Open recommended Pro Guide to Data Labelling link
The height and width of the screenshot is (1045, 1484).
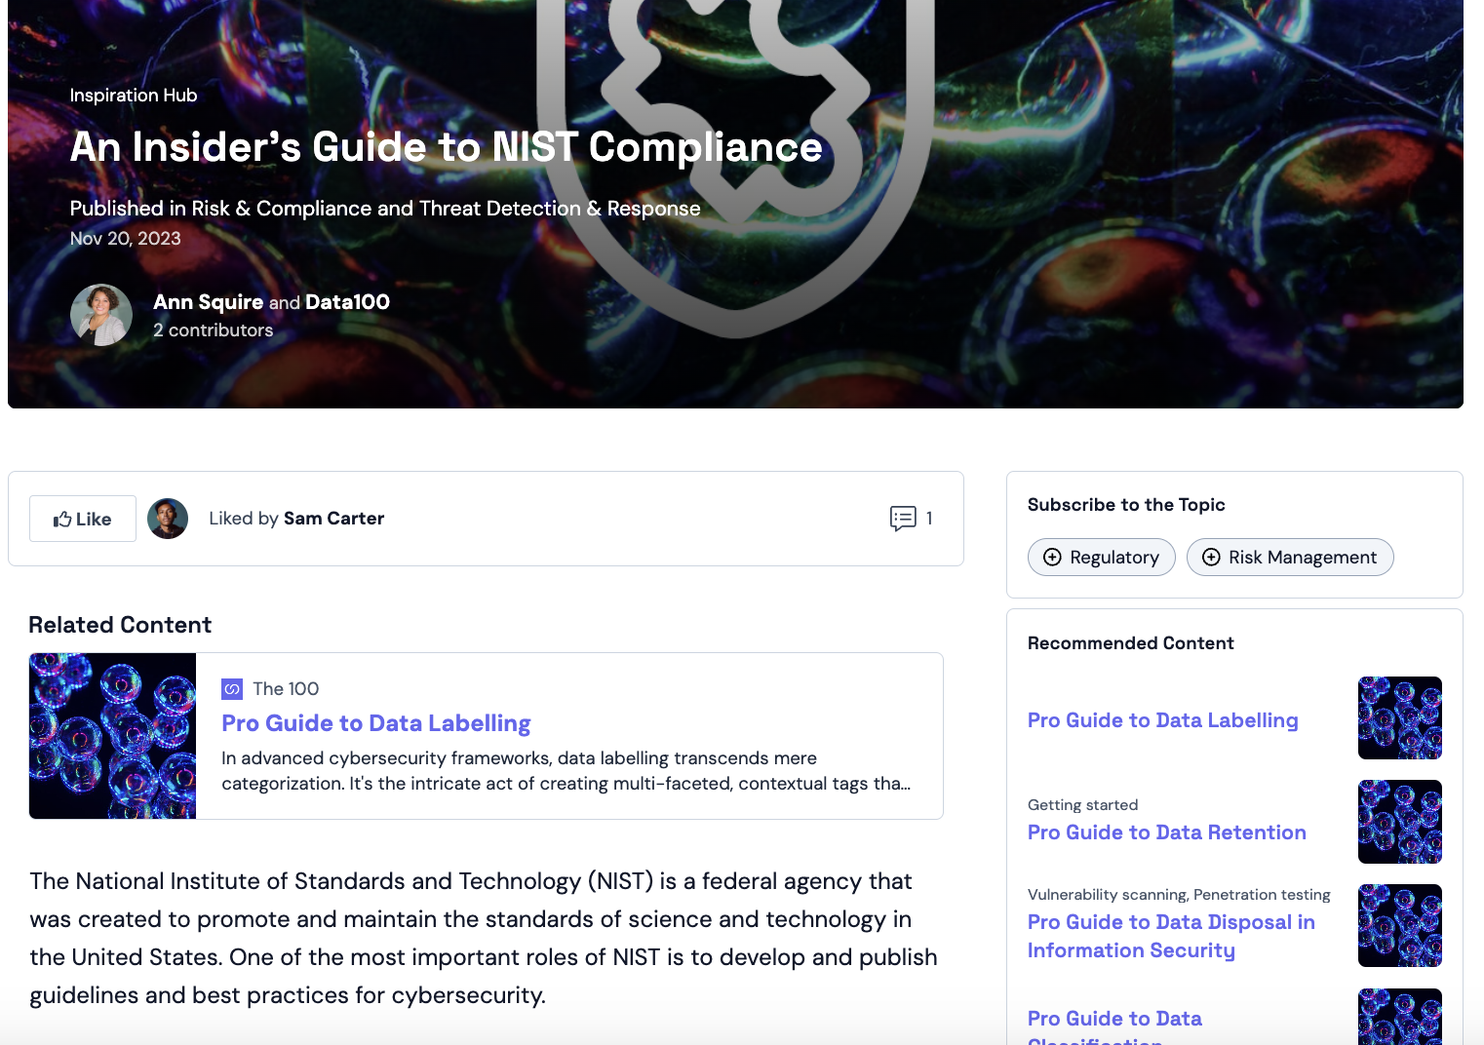[1163, 720]
